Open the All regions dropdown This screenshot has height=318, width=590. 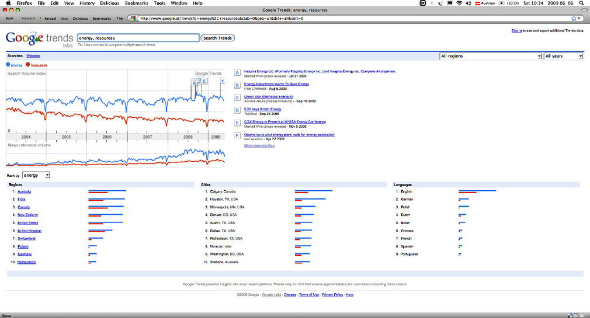(490, 56)
